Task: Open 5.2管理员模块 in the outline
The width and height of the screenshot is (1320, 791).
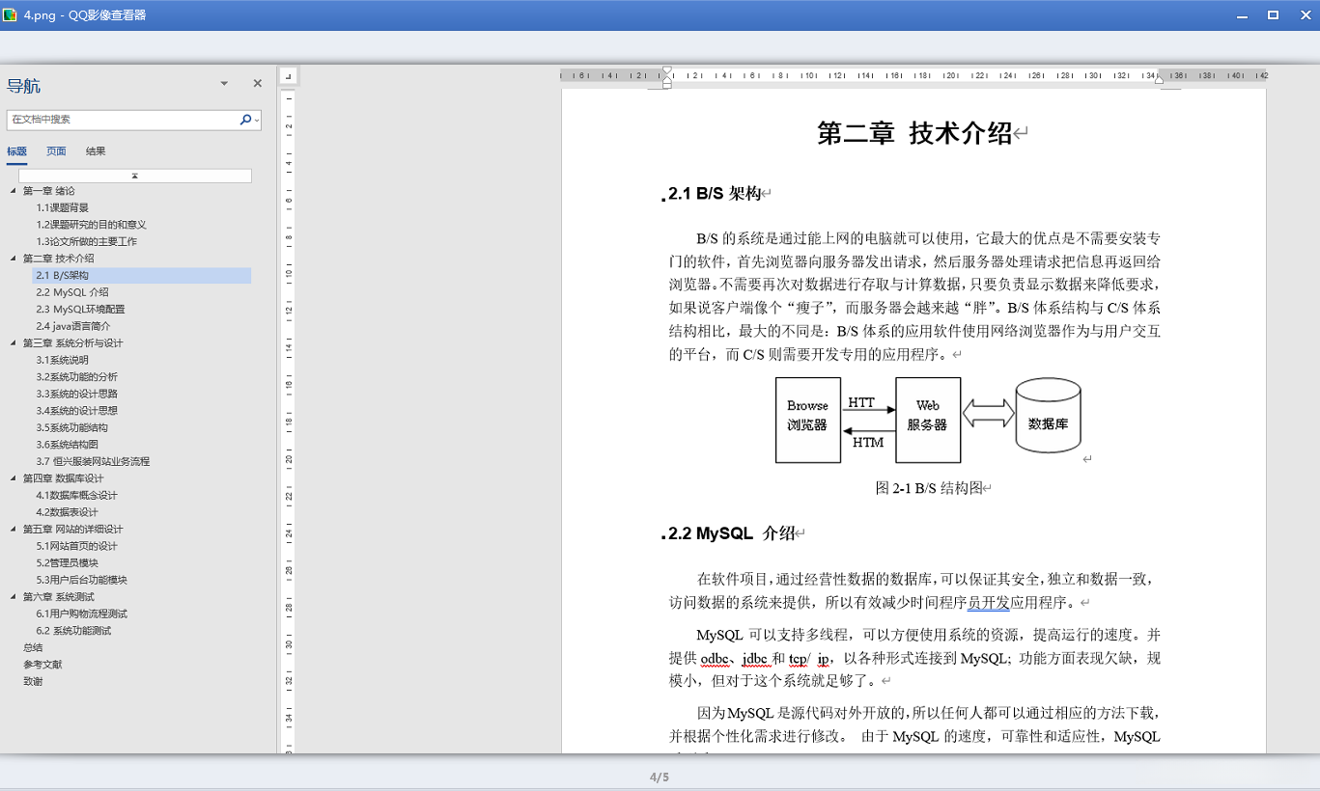Action: (x=68, y=563)
